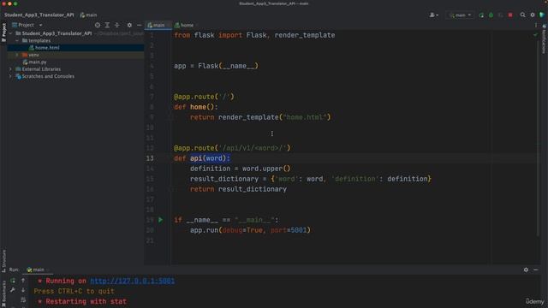Open the main run configuration dropdown
Screen dimensions: 548x308
click(461, 15)
